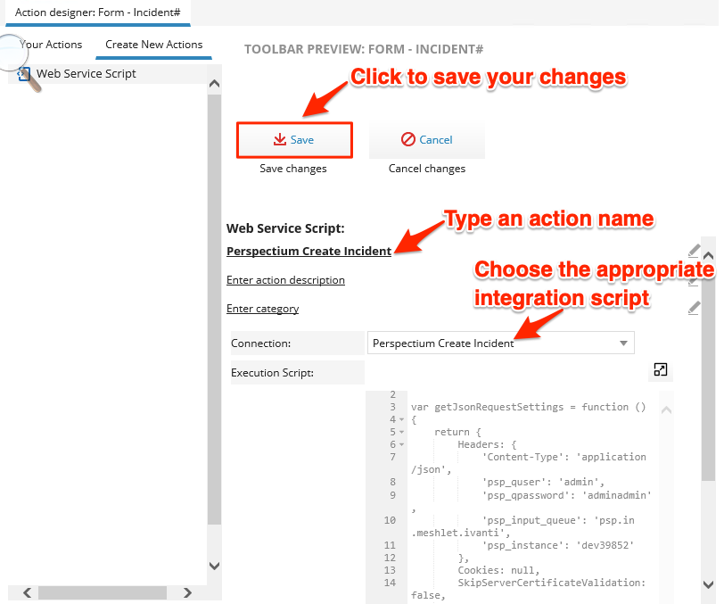724x604 pixels.
Task: Select the Create New Actions tab
Action: click(153, 45)
